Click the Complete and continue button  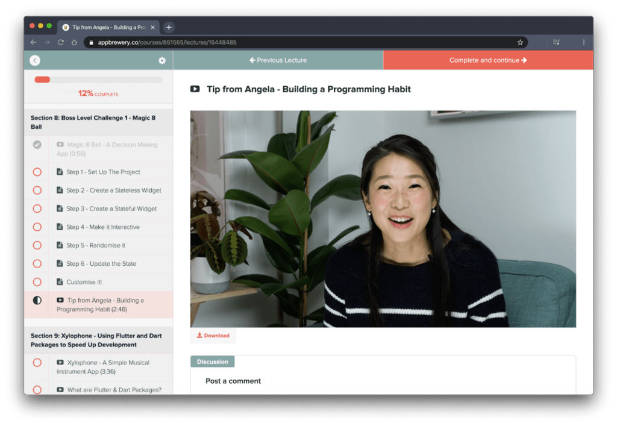pyautogui.click(x=488, y=60)
